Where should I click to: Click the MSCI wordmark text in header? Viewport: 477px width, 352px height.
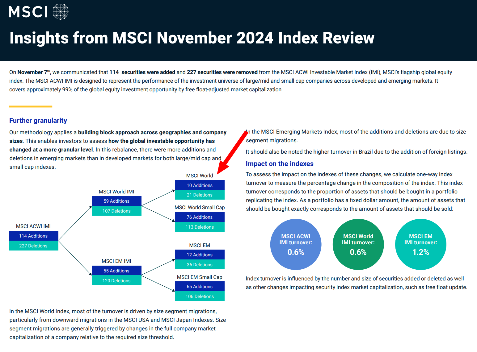28,12
